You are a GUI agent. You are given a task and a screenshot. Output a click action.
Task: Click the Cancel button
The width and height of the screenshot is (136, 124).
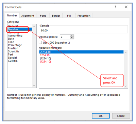[121, 116]
